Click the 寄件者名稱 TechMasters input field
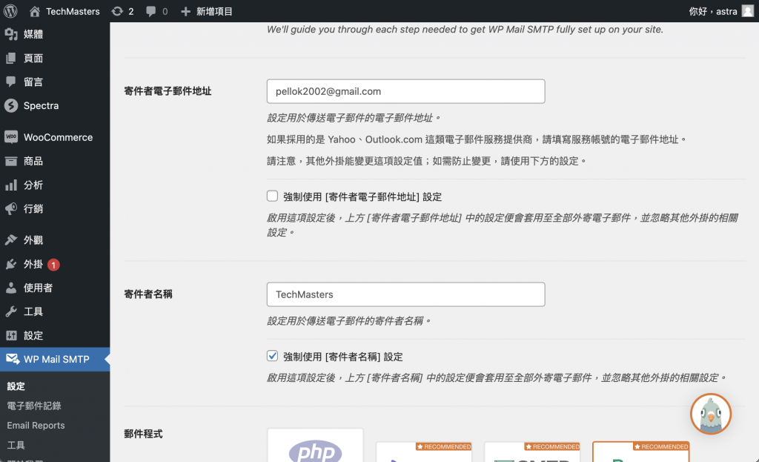Image resolution: width=759 pixels, height=462 pixels. (x=405, y=294)
